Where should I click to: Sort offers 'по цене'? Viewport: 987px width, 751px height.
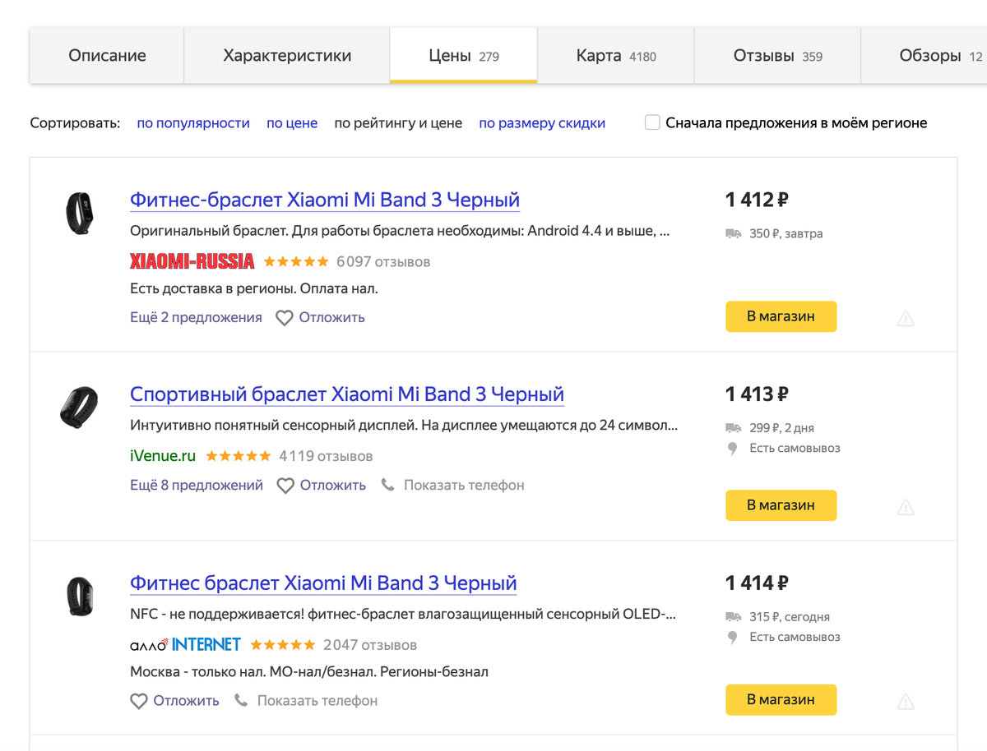292,123
